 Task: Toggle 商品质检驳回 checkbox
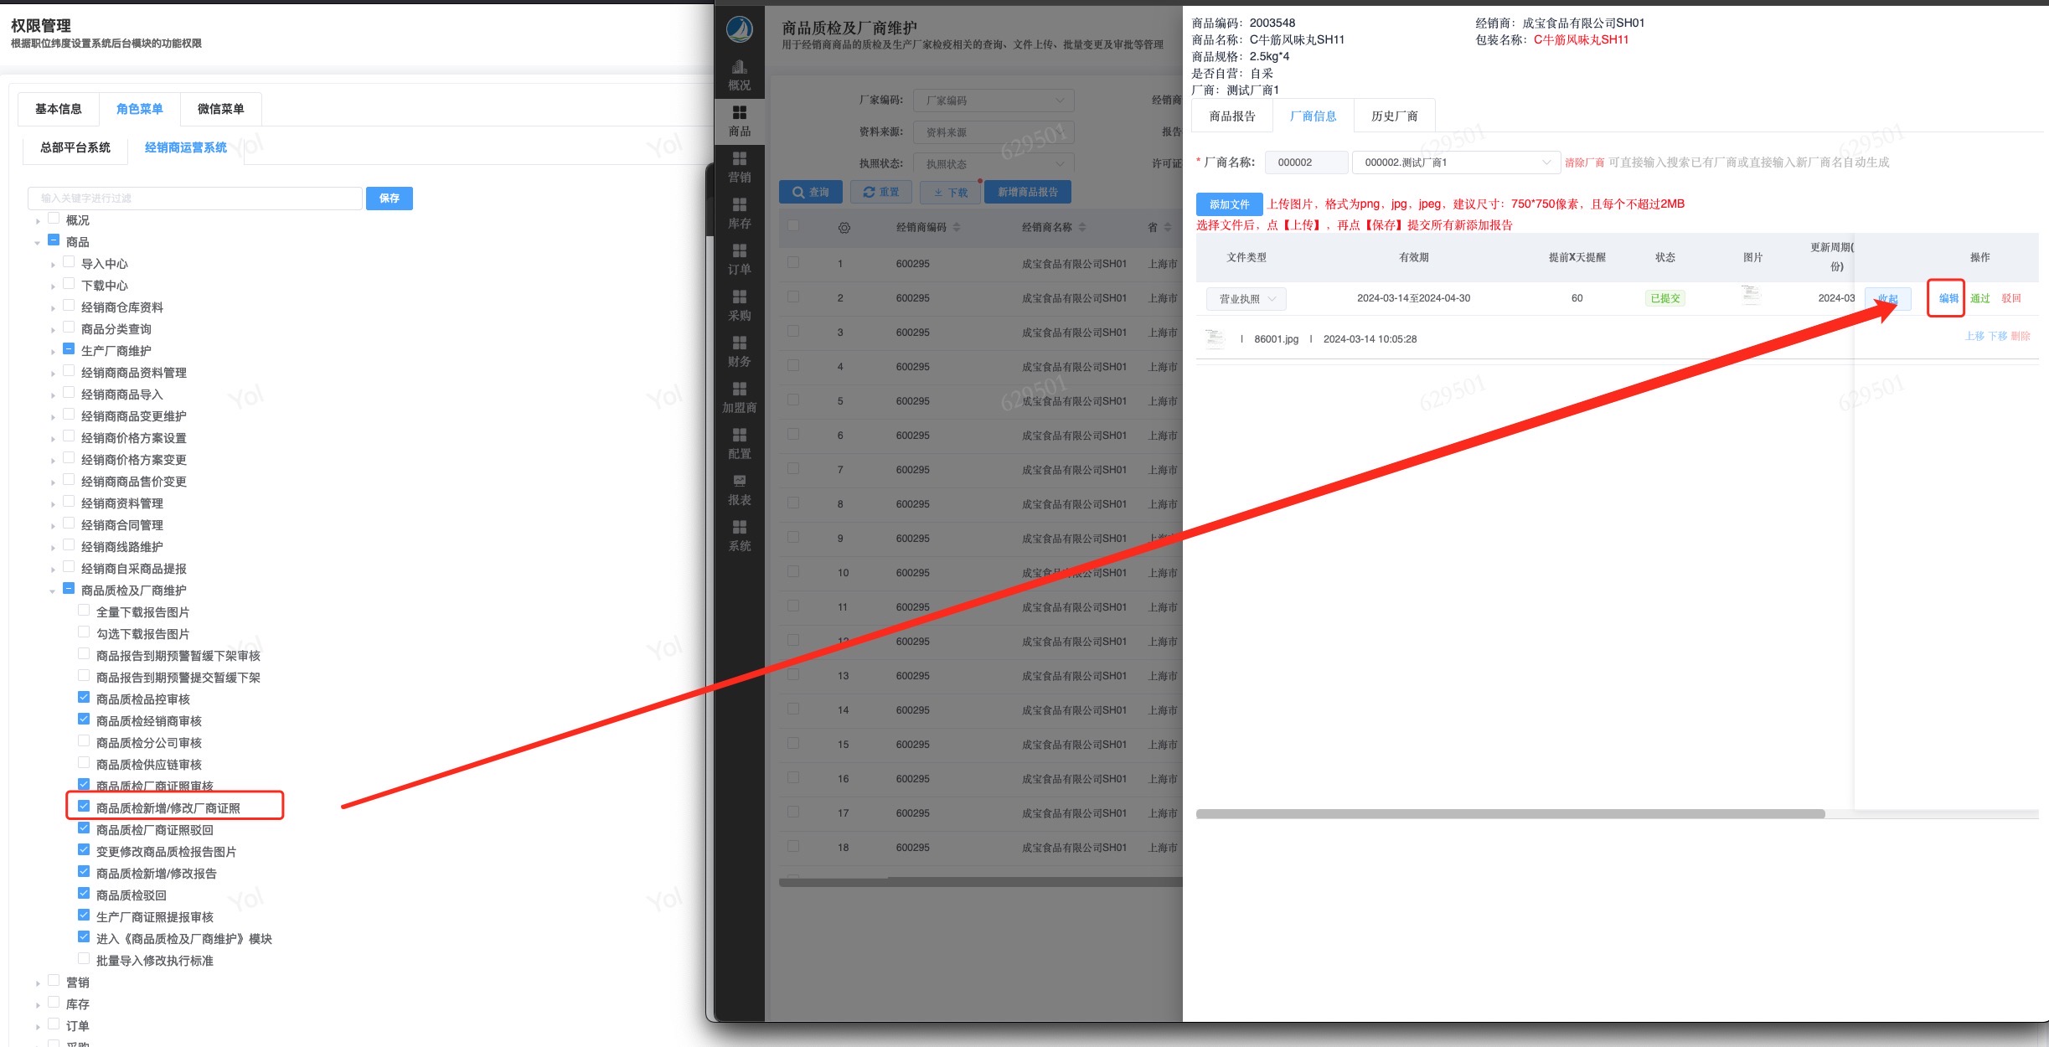(x=84, y=894)
